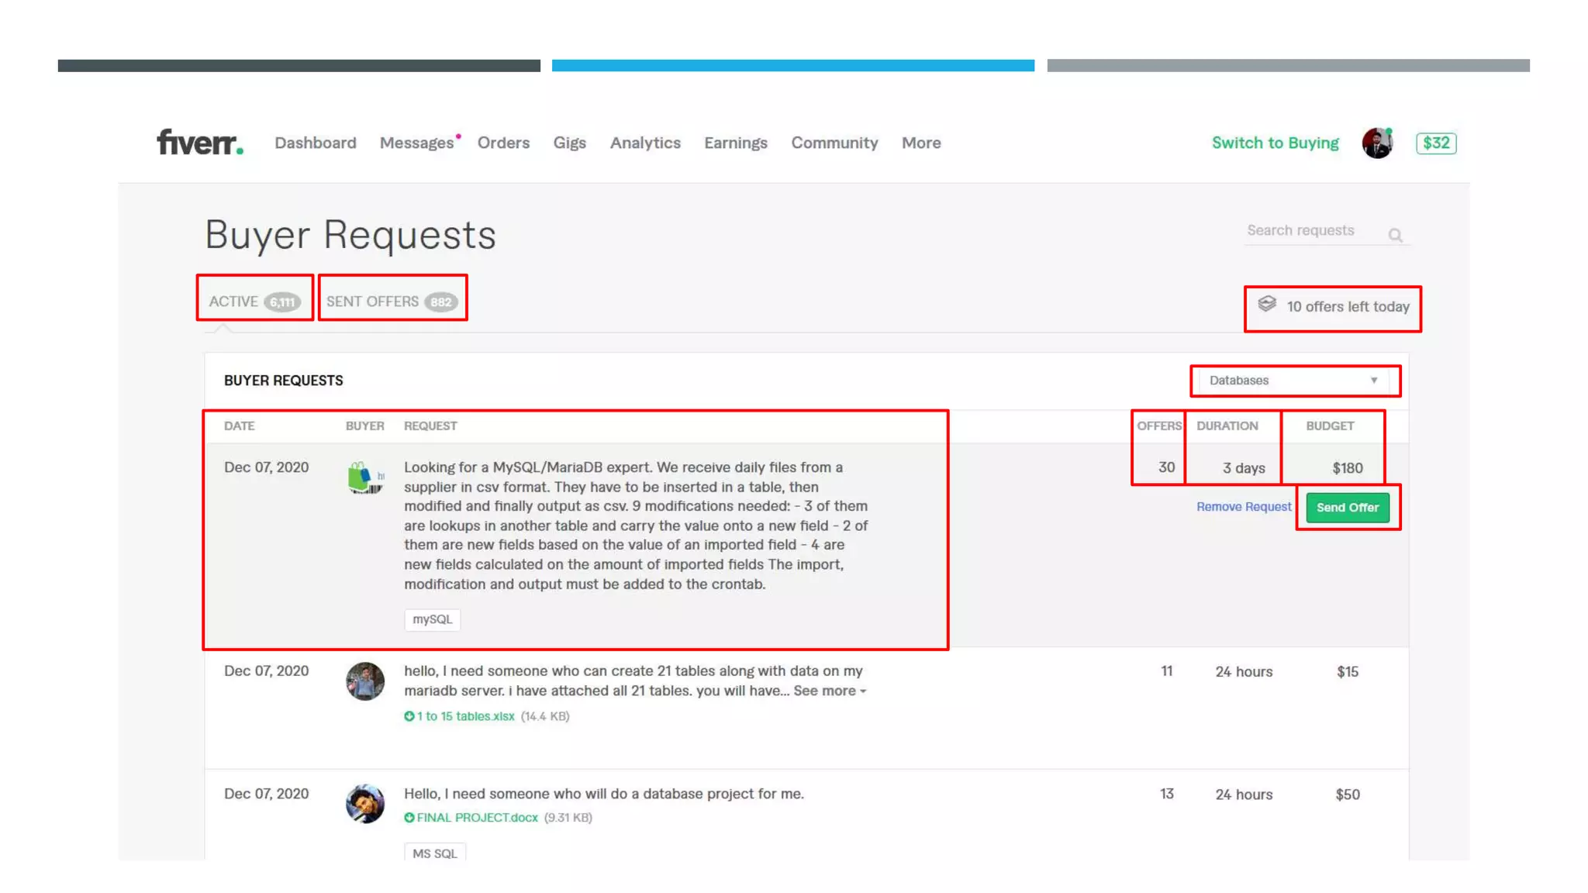Click the green shopping bag buyer avatar
The height and width of the screenshot is (893, 1588).
[x=364, y=478]
